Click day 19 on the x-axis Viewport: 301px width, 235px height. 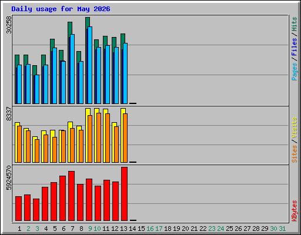(176, 229)
